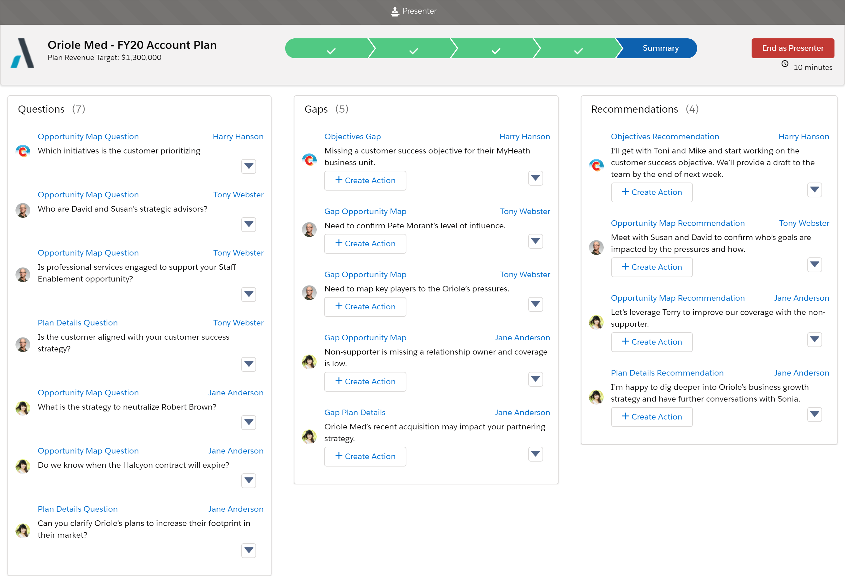Open Objectives Gap link
The height and width of the screenshot is (585, 845).
coord(353,136)
